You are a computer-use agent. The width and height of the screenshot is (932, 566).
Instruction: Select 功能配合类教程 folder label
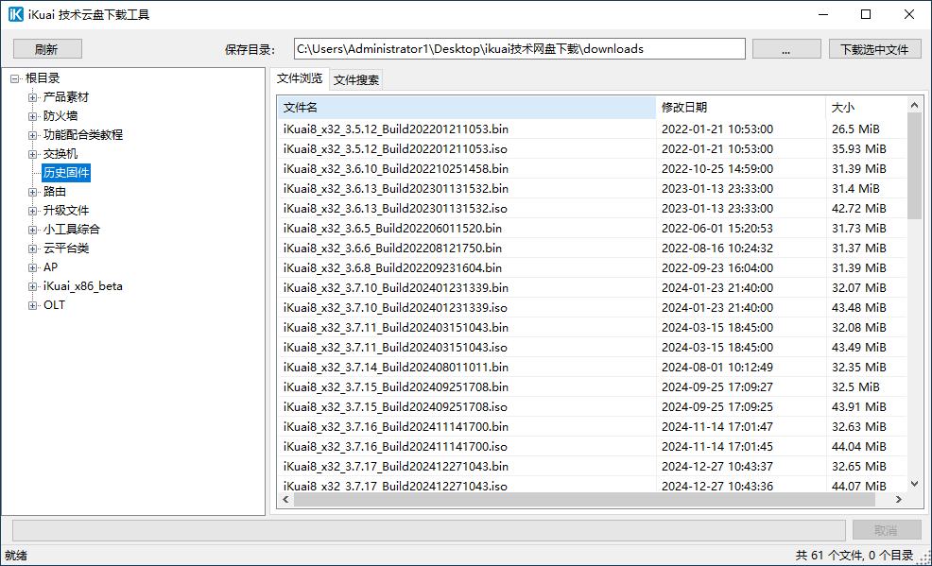pos(83,135)
